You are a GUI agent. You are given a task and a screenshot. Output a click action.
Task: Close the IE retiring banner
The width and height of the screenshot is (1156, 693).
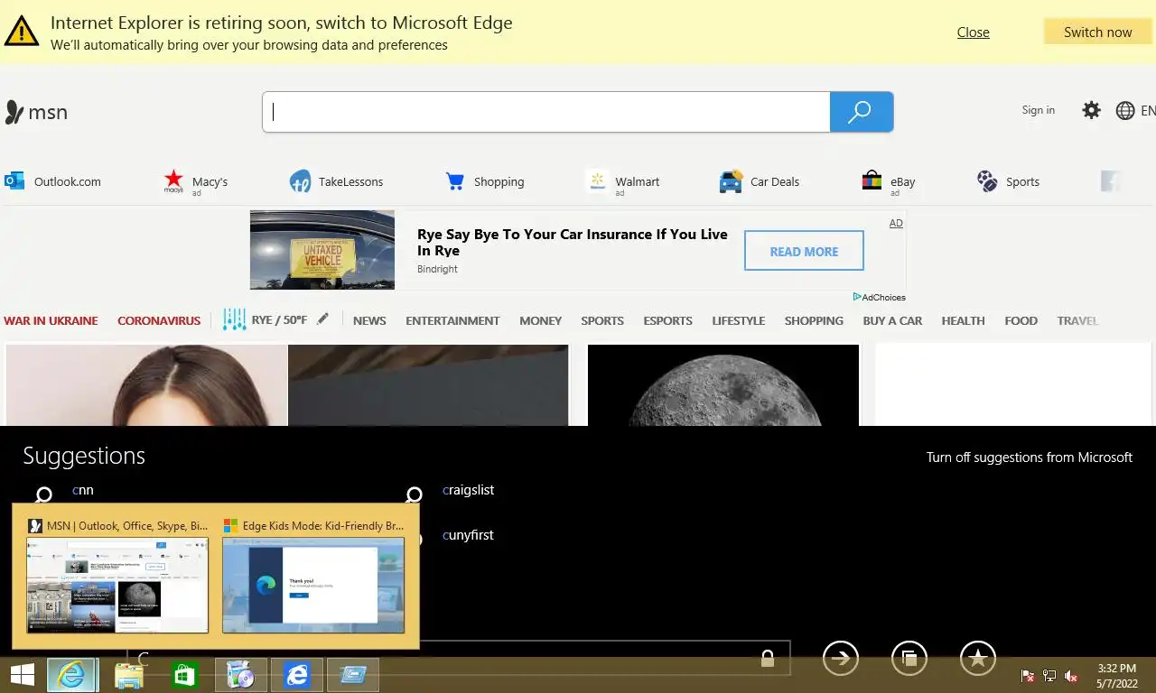[973, 32]
